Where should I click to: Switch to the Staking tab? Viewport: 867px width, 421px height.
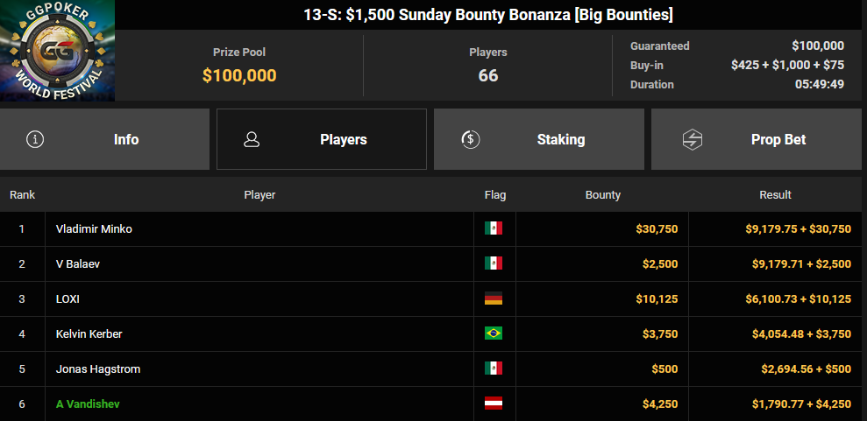(x=539, y=139)
